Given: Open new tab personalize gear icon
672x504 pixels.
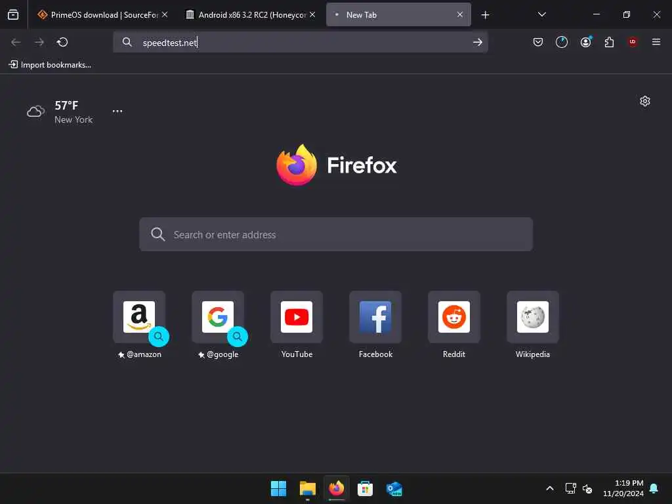Looking at the screenshot, I should pyautogui.click(x=645, y=101).
